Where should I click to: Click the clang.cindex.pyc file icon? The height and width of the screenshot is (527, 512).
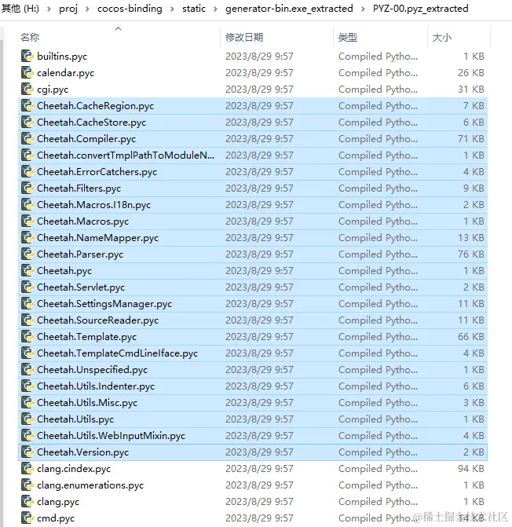[x=27, y=468]
